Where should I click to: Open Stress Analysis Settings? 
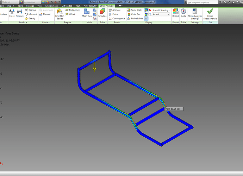[x=195, y=14]
